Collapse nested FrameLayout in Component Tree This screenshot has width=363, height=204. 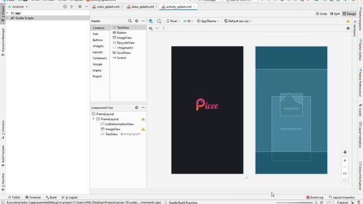[x=94, y=119]
